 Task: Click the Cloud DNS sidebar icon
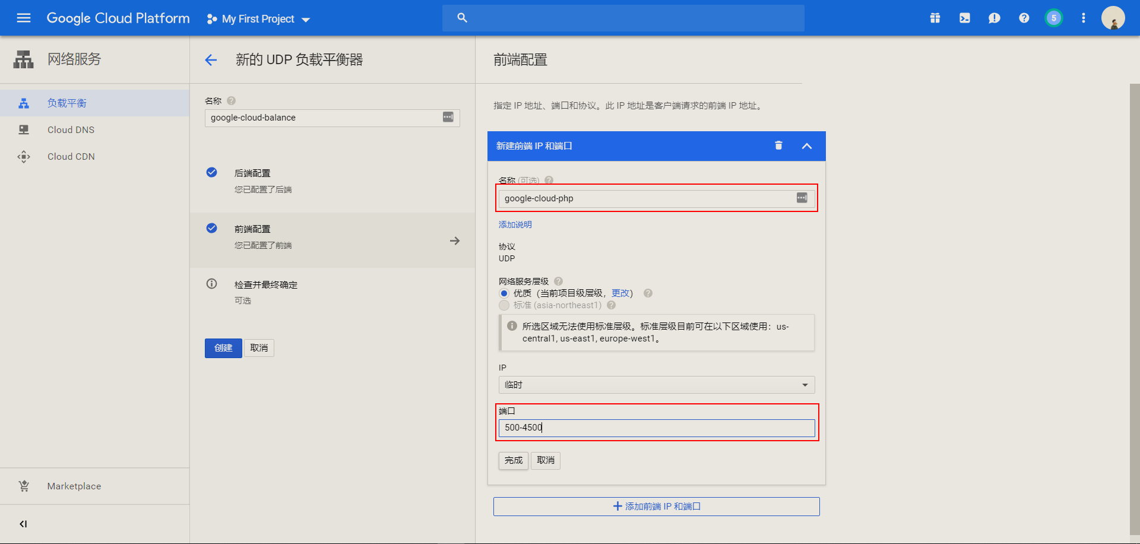coord(24,129)
